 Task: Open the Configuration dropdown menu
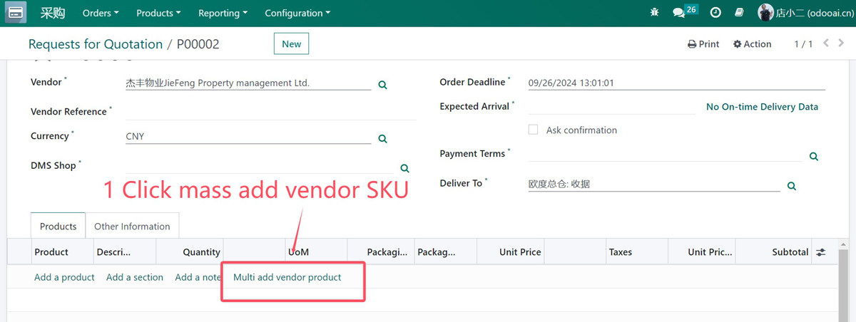297,13
